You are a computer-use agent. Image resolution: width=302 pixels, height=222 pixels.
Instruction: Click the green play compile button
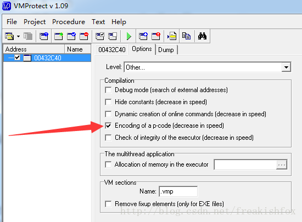tap(128, 36)
